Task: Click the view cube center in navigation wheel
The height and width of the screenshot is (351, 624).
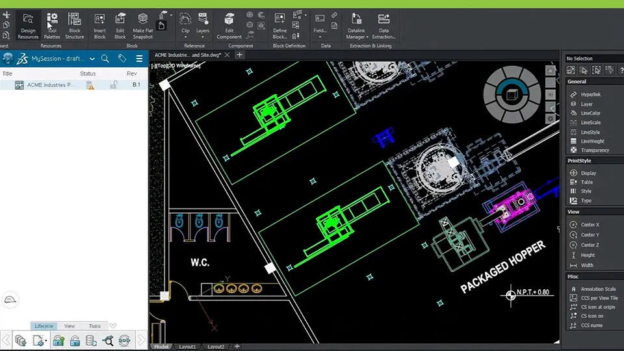Action: click(x=512, y=95)
